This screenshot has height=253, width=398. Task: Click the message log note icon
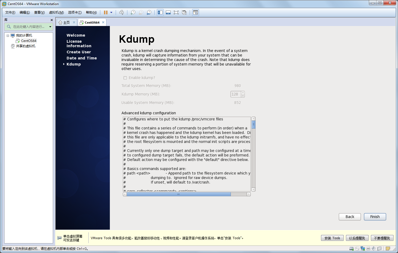click(x=388, y=249)
